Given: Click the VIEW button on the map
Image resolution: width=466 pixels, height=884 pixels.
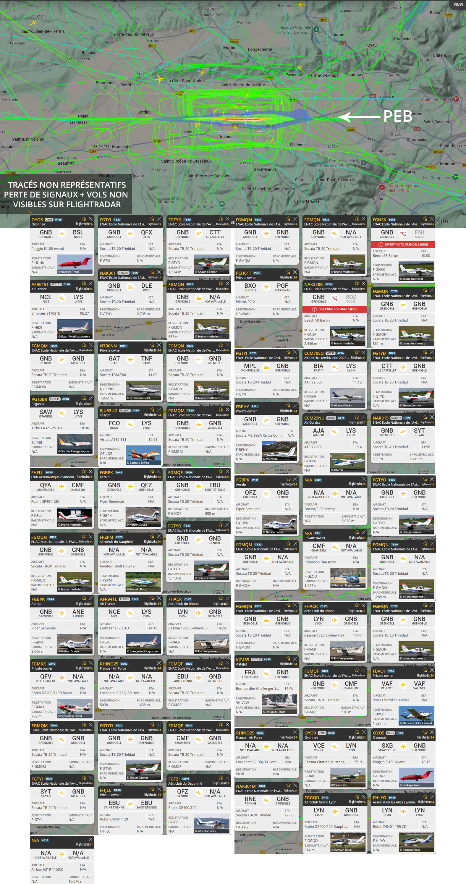Looking at the screenshot, I should pyautogui.click(x=457, y=4).
